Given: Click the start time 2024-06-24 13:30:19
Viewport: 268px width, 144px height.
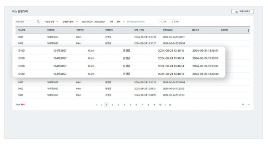Looking at the screenshot, I should click(145, 37).
